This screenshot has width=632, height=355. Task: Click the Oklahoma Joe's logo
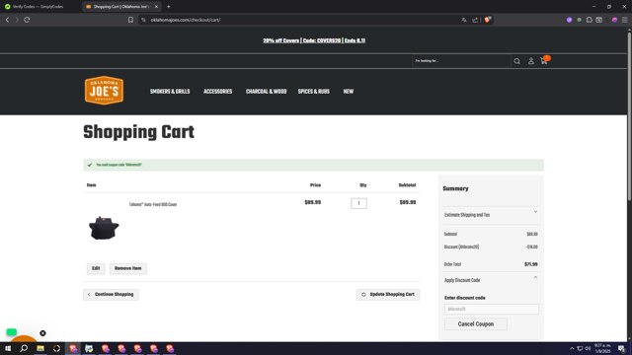click(x=104, y=91)
